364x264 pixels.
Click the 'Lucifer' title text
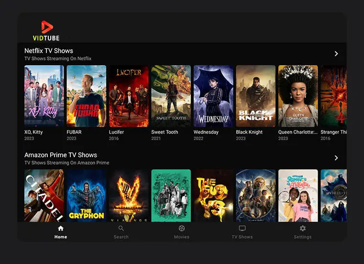(116, 132)
